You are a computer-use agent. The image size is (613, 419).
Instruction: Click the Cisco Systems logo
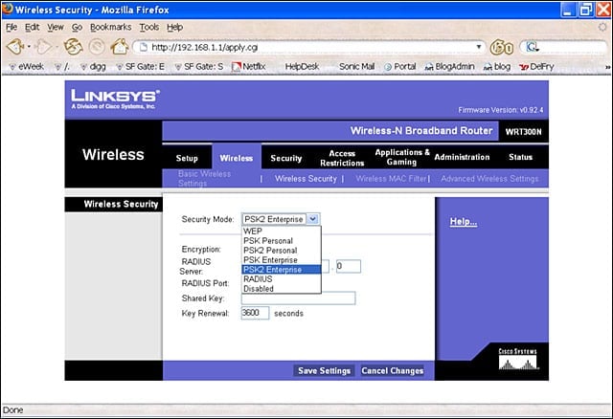point(517,359)
